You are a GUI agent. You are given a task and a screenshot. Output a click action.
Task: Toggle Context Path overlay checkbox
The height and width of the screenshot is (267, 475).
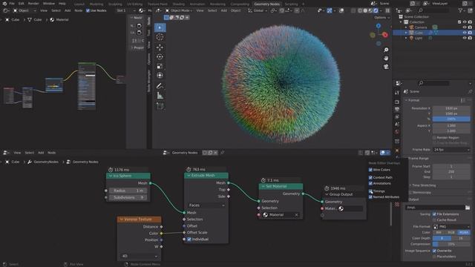coord(370,177)
